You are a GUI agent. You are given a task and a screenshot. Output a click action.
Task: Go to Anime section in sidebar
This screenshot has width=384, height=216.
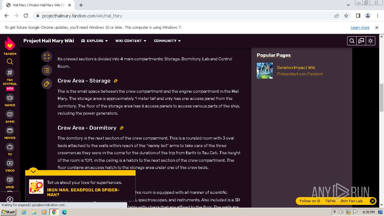pos(10,117)
